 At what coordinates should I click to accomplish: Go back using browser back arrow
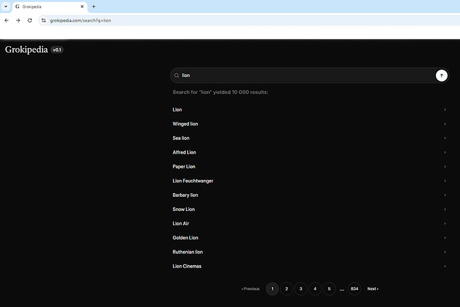click(7, 20)
